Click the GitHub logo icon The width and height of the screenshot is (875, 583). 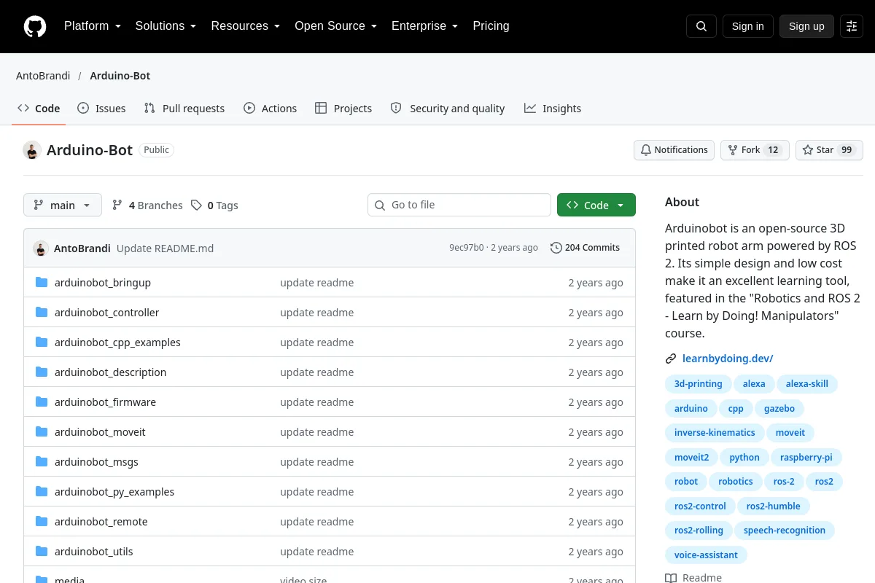point(35,26)
